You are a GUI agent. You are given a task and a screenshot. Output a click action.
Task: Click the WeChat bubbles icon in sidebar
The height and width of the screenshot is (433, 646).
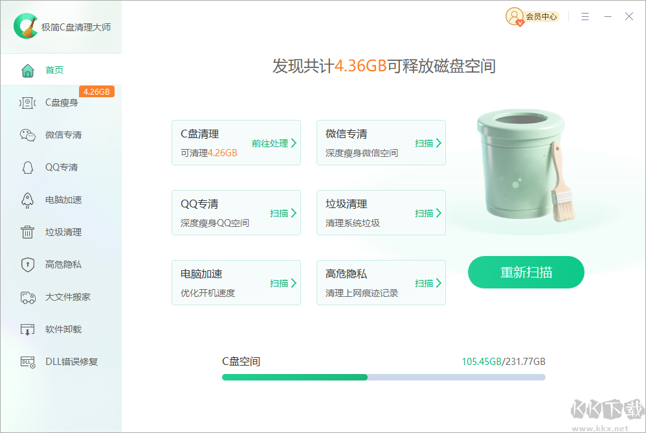[x=28, y=135]
